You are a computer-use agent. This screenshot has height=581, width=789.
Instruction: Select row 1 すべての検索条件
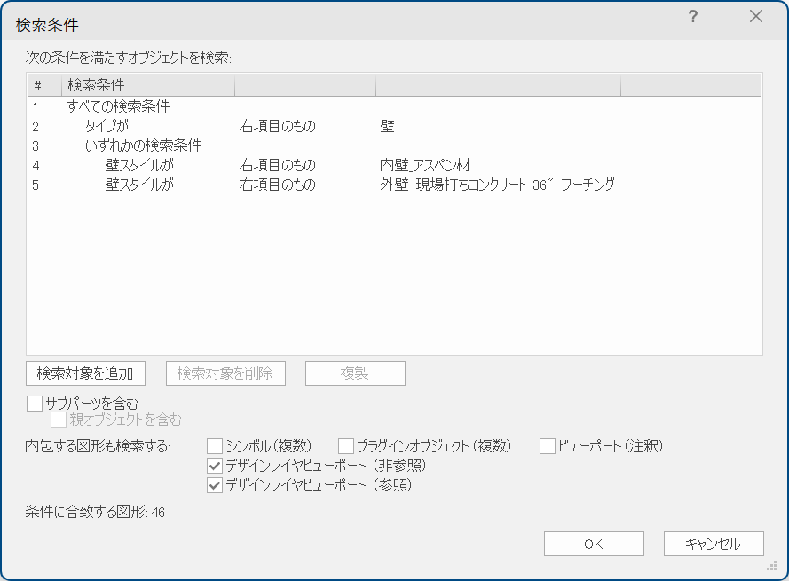pyautogui.click(x=118, y=106)
